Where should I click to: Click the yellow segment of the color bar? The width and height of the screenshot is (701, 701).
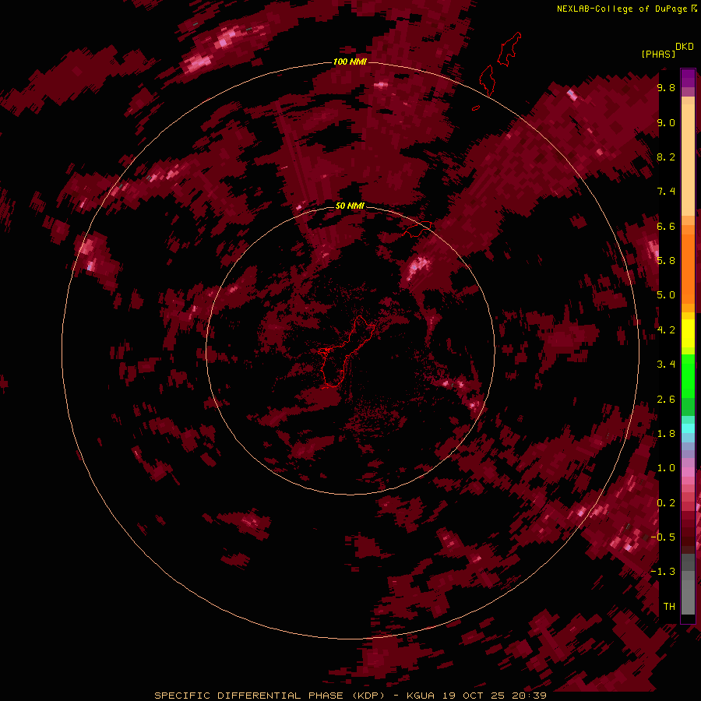688,333
